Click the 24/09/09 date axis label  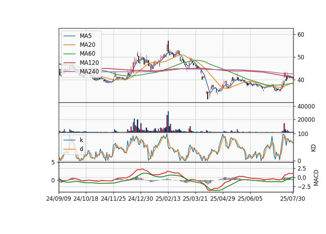click(x=59, y=199)
